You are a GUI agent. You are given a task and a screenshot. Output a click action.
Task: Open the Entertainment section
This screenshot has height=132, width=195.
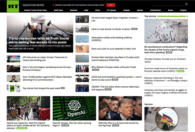(155, 10)
